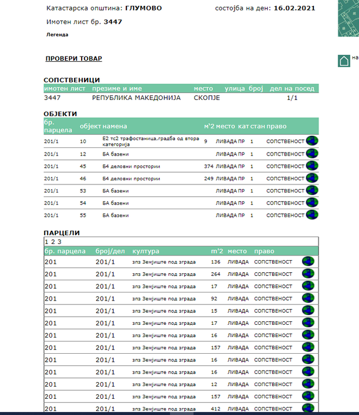Click the ОБЈЕКТИ section heading
The image size is (359, 415).
tap(60, 114)
